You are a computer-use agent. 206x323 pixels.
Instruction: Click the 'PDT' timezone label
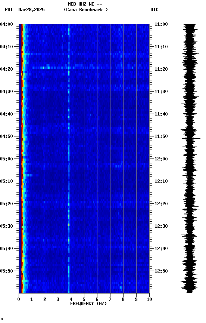tap(9, 10)
